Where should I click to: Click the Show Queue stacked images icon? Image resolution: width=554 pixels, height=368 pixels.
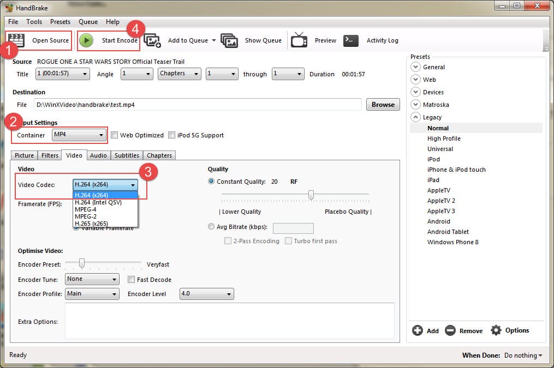click(229, 40)
